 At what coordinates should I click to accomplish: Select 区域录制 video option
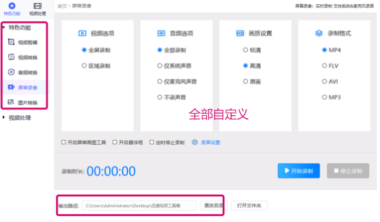tap(96, 66)
